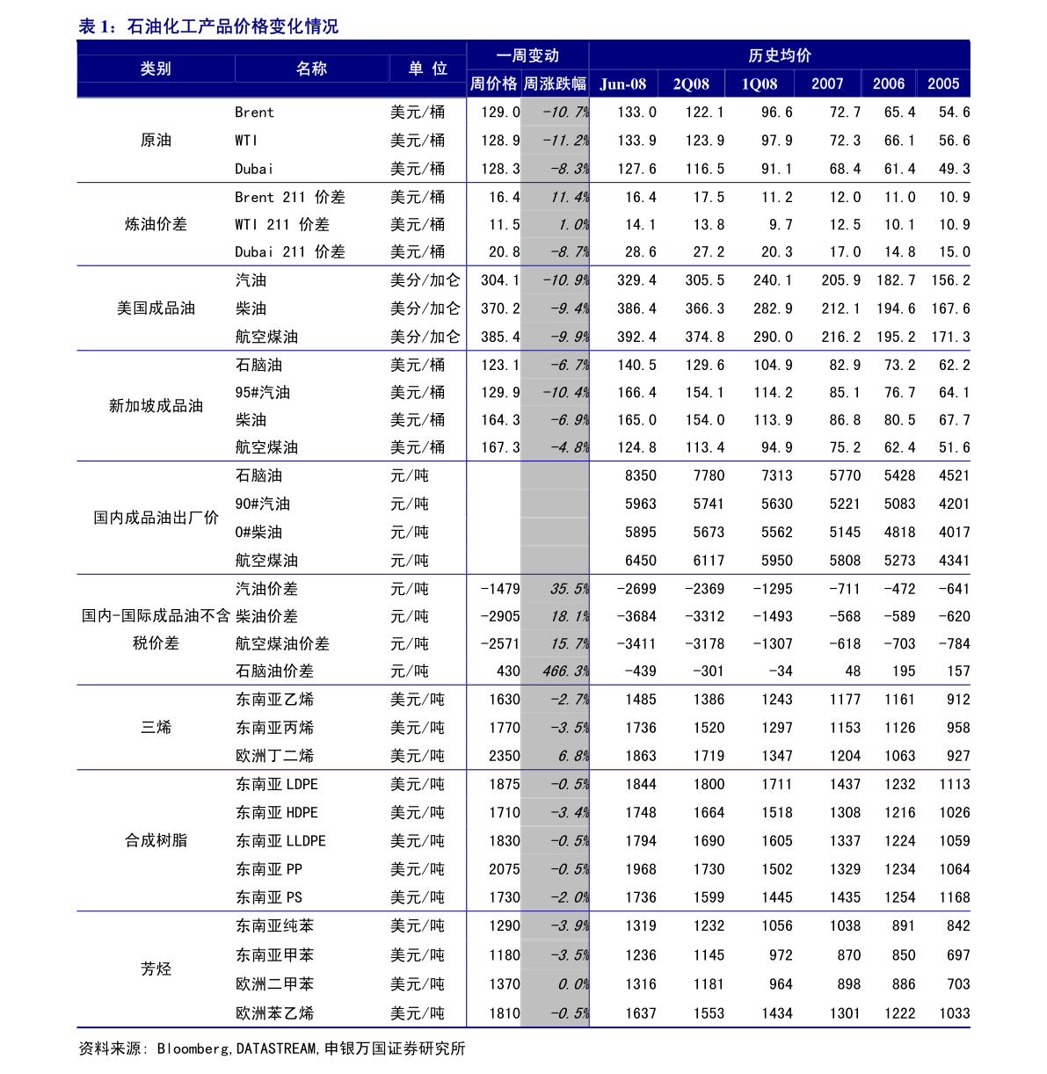Viewport: 1047px width, 1074px height.
Task: Select the Jun-08 column header
Action: coord(623,83)
